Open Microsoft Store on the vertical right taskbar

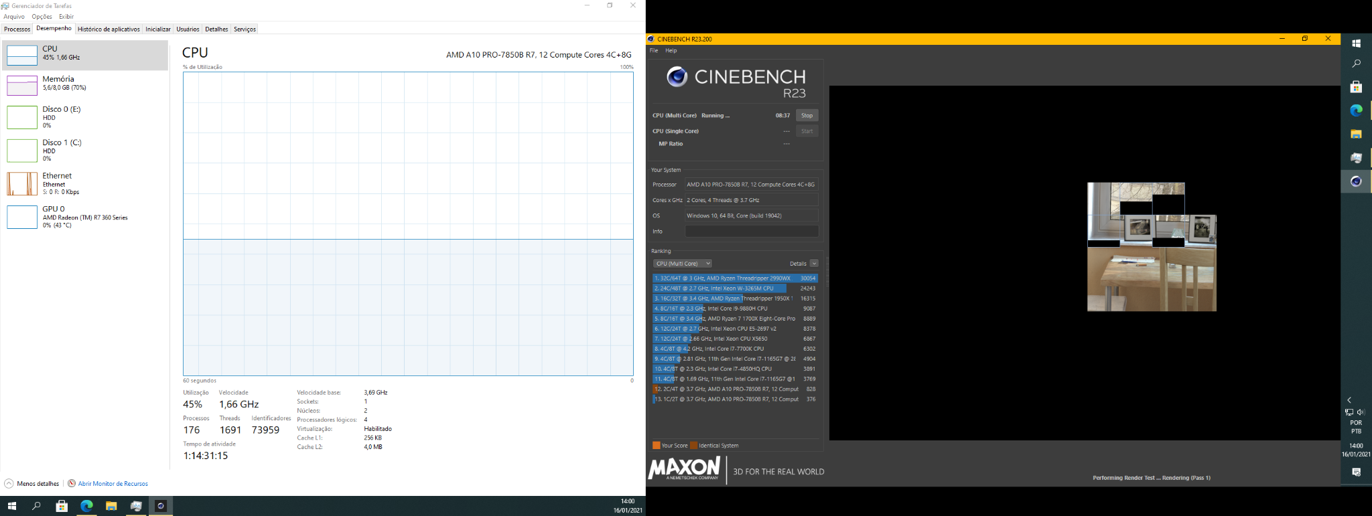(1356, 87)
